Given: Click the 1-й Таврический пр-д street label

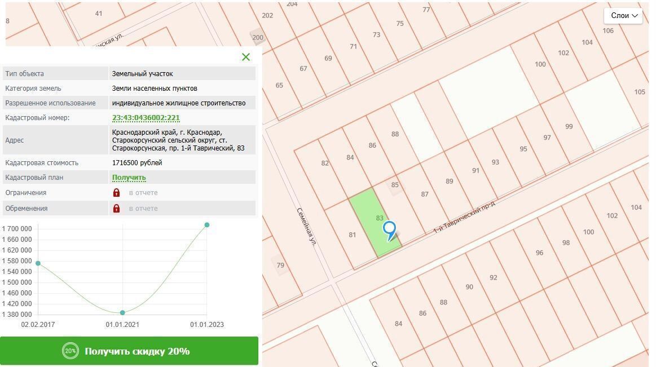Looking at the screenshot, I should pyautogui.click(x=464, y=218).
